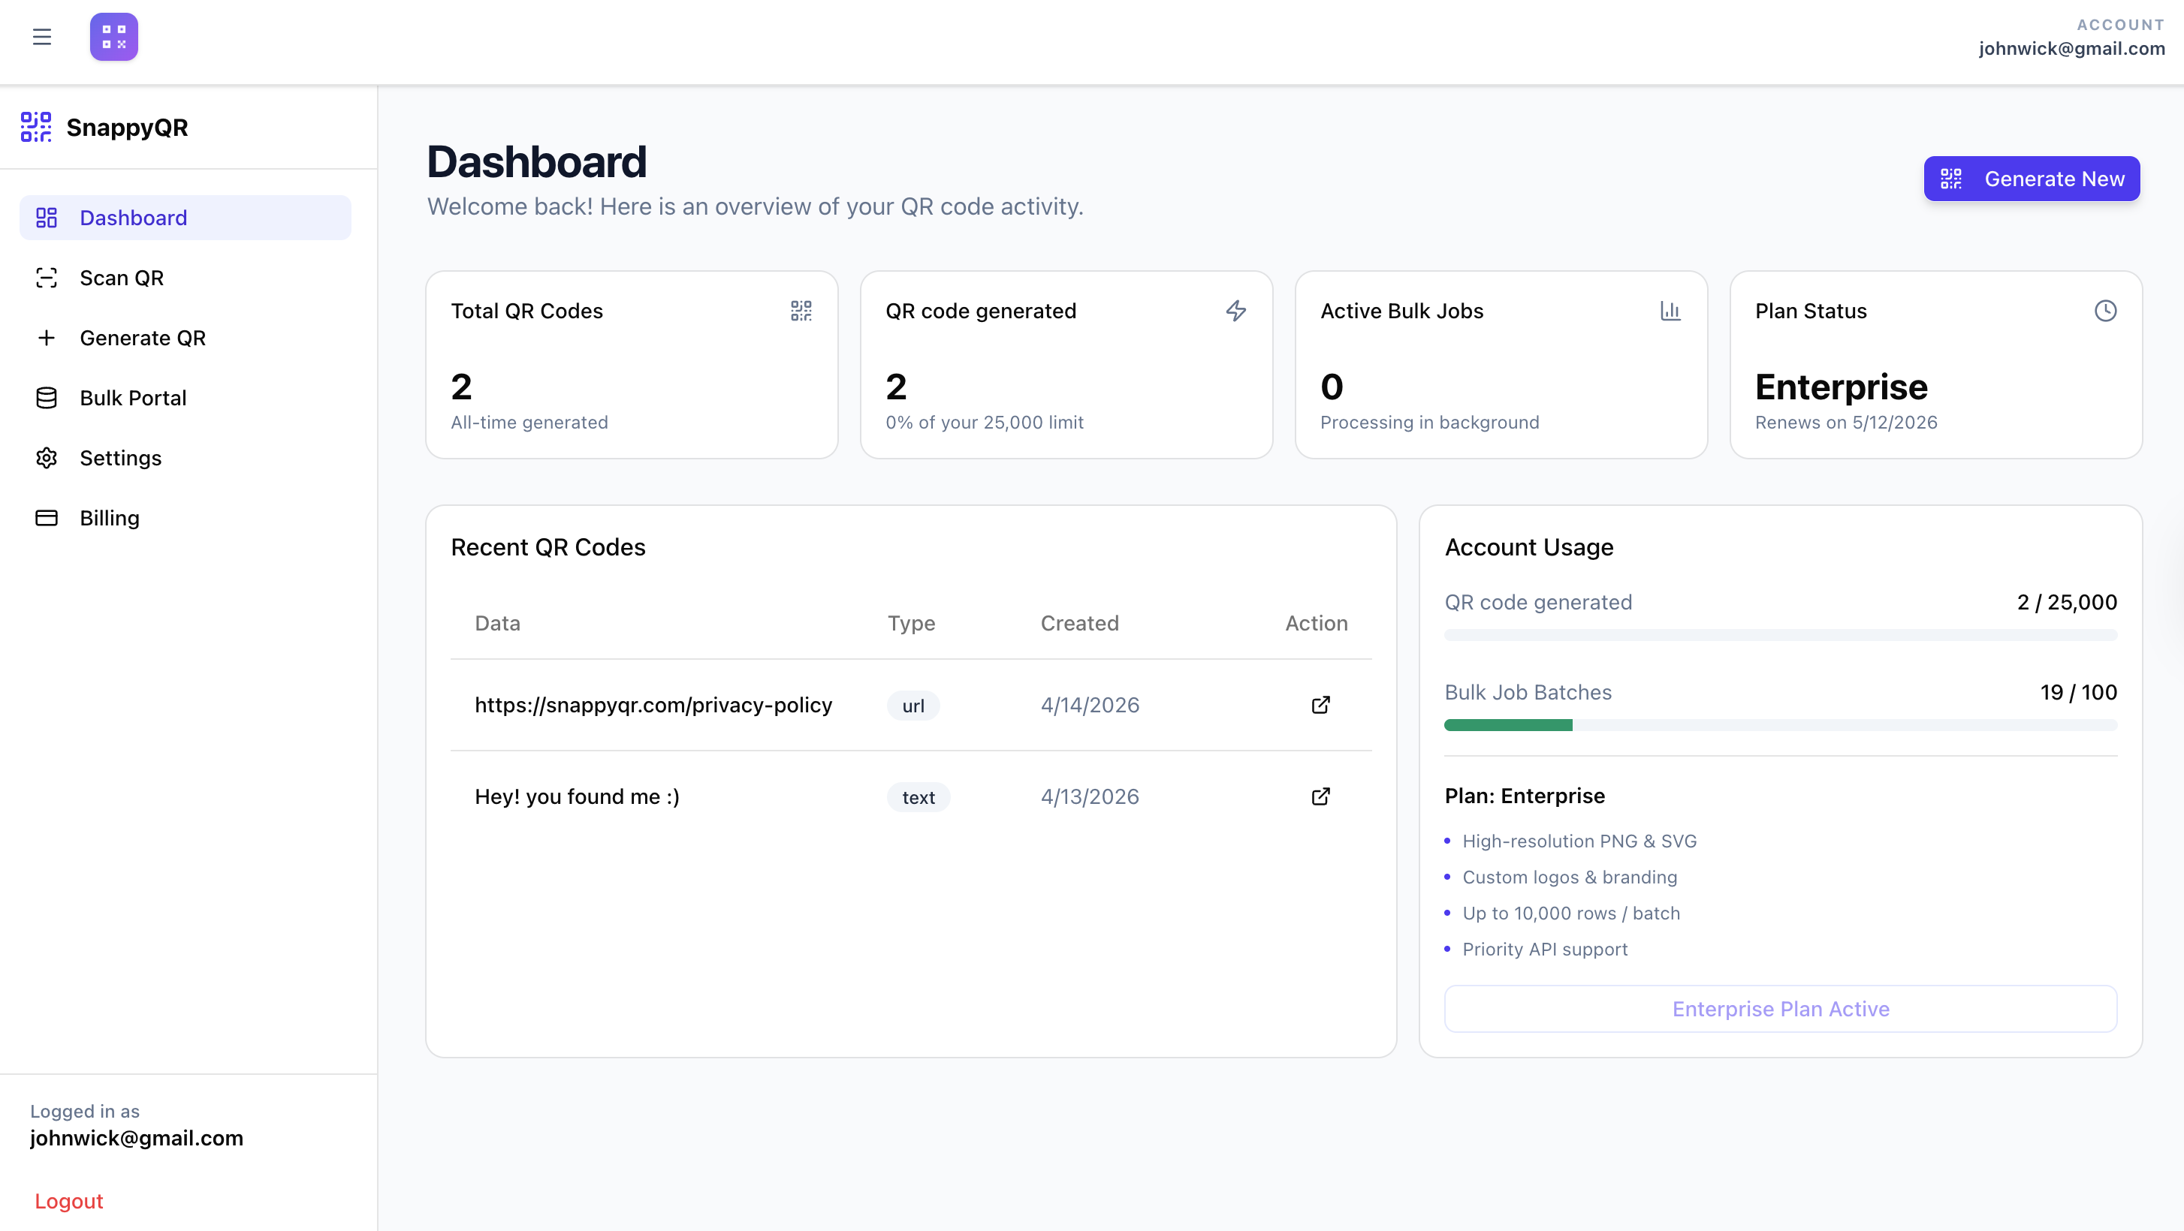Open the privacy-policy QR via its external link icon
The width and height of the screenshot is (2184, 1231).
[x=1320, y=704]
